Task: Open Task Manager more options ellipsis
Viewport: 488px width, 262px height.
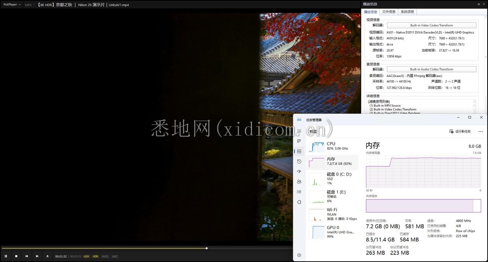Action: pos(480,131)
